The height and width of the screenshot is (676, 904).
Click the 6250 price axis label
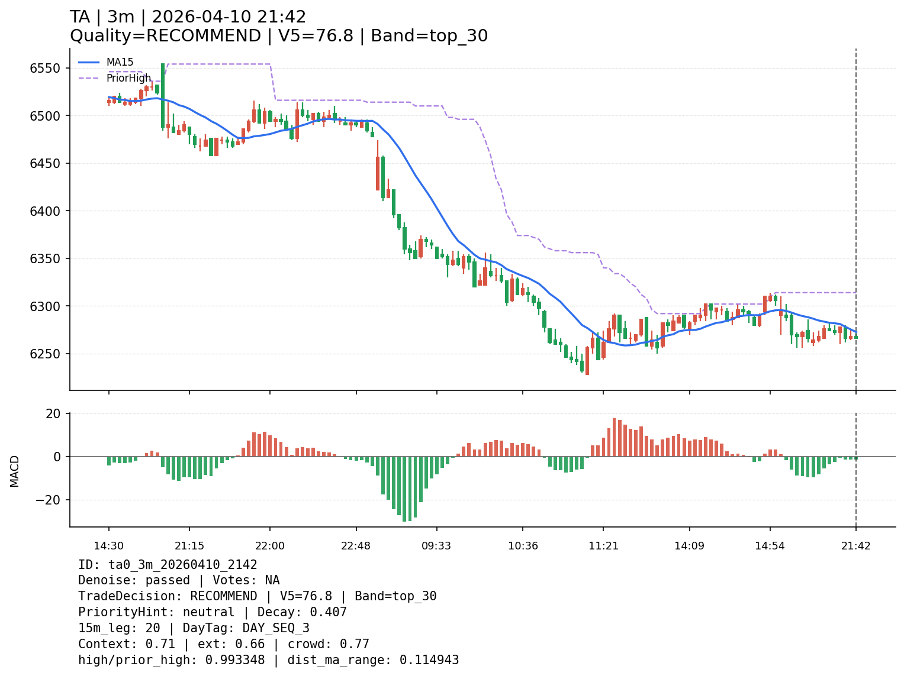(x=45, y=354)
